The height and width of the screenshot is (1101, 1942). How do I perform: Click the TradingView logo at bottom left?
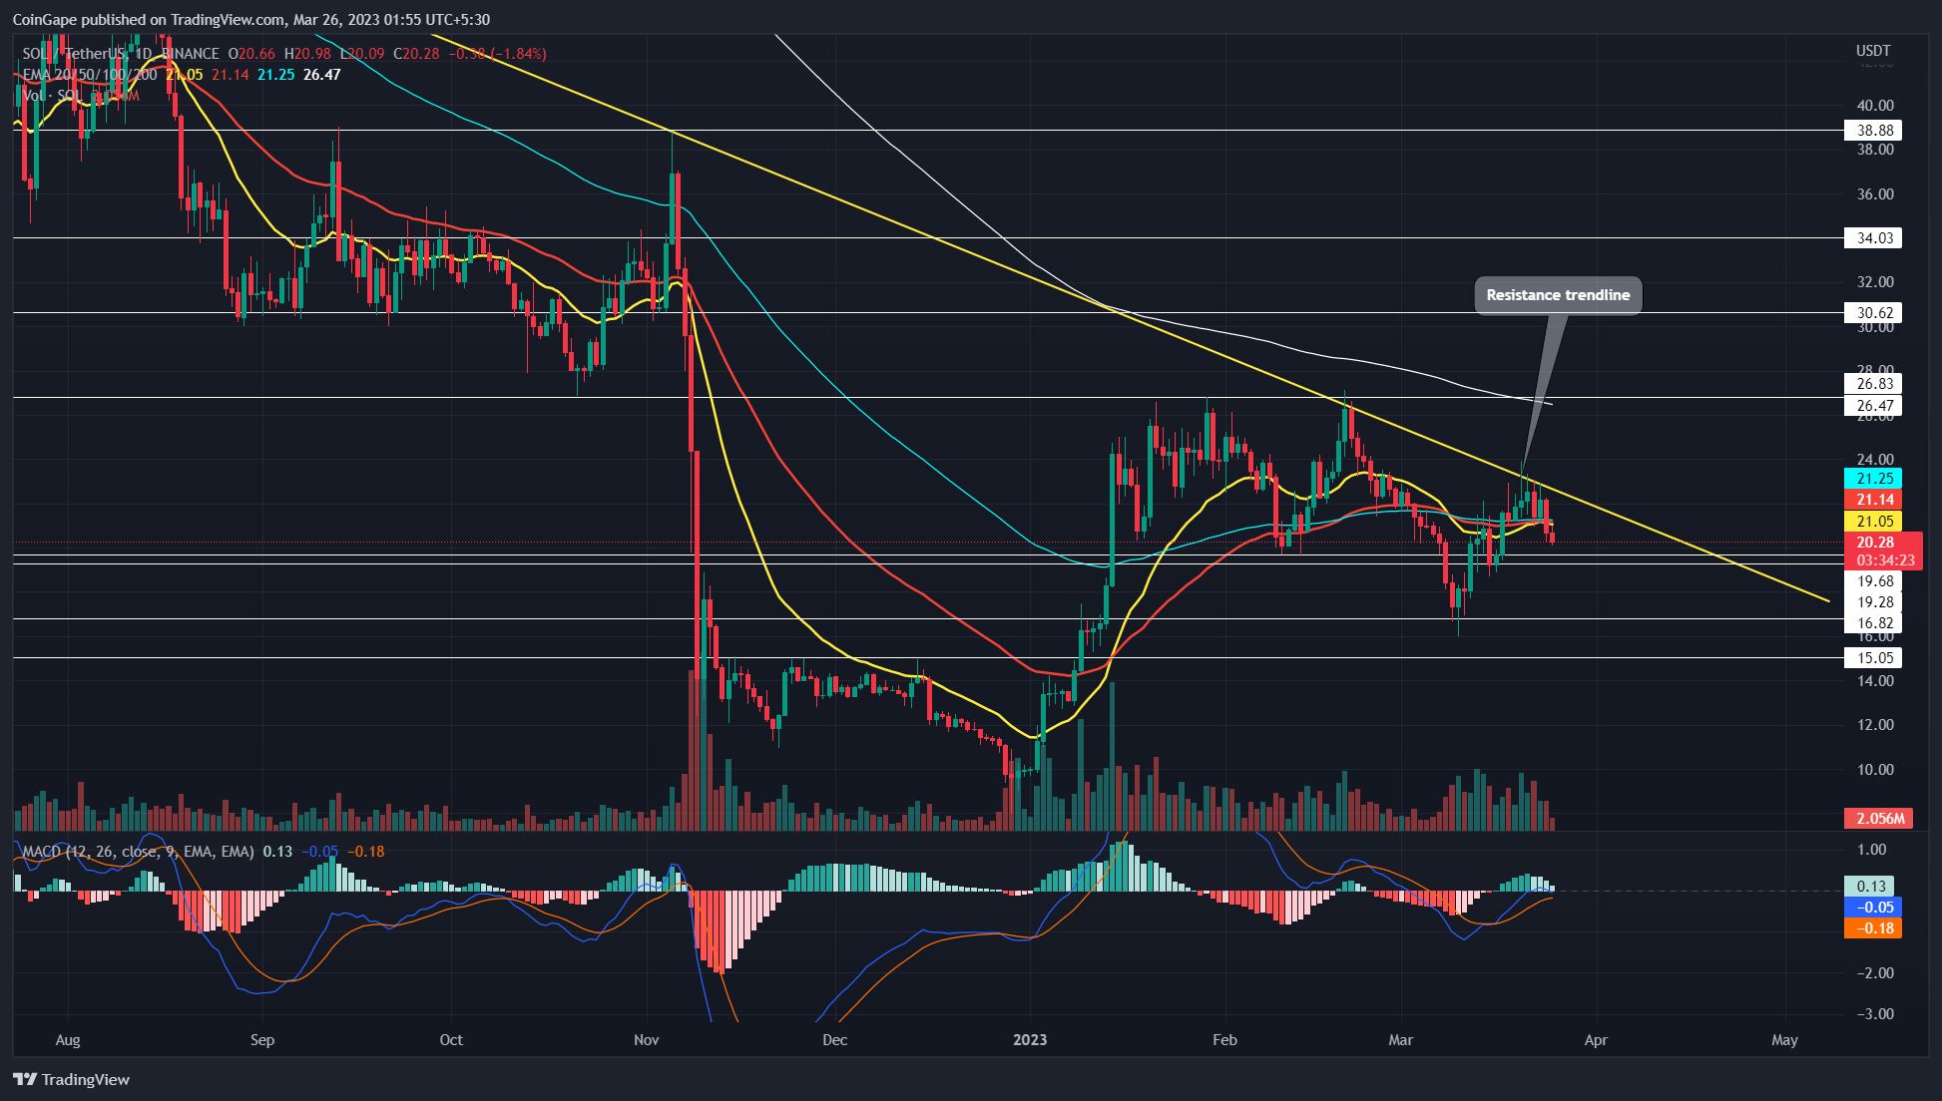tap(72, 1079)
